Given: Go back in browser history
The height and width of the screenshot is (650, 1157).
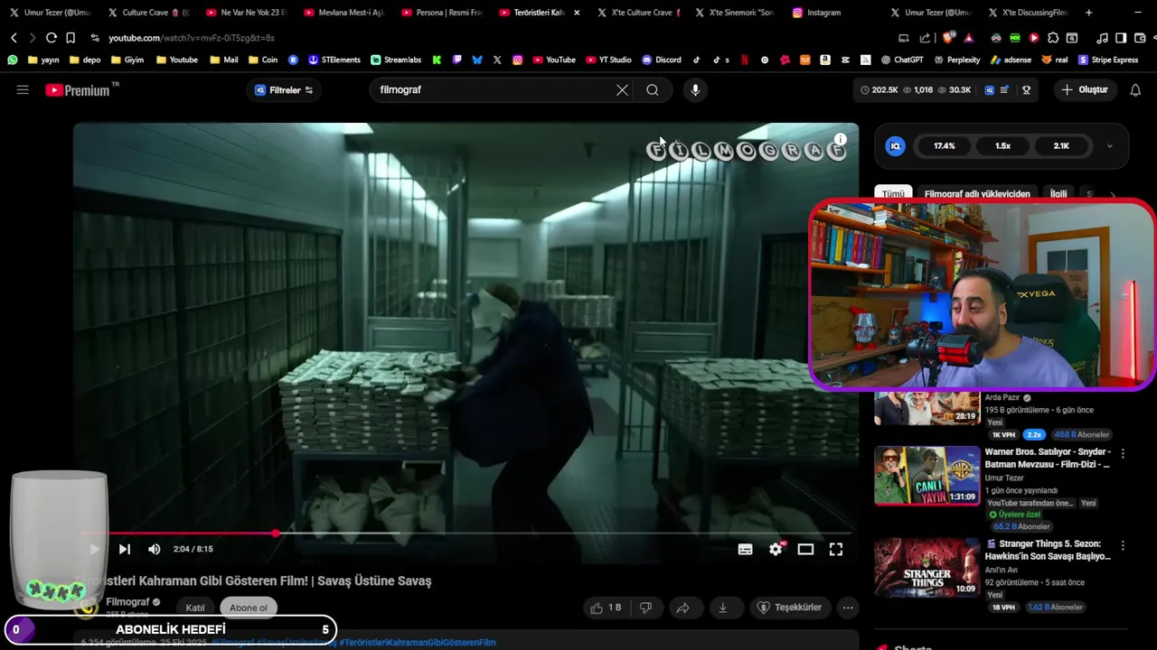Looking at the screenshot, I should pyautogui.click(x=14, y=38).
